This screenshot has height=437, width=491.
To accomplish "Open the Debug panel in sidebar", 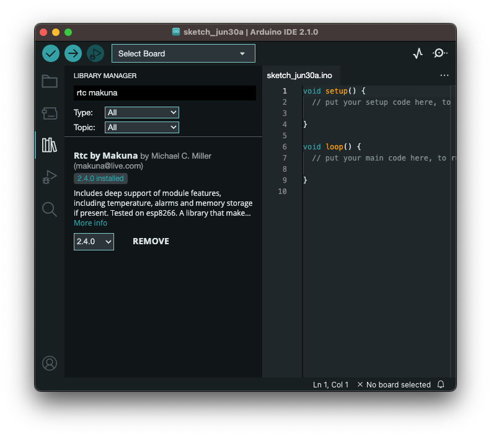I will [50, 177].
